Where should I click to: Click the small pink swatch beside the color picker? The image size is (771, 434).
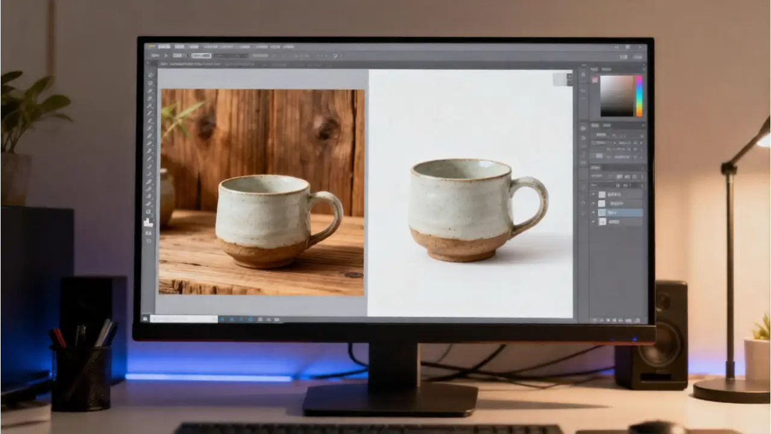595,79
